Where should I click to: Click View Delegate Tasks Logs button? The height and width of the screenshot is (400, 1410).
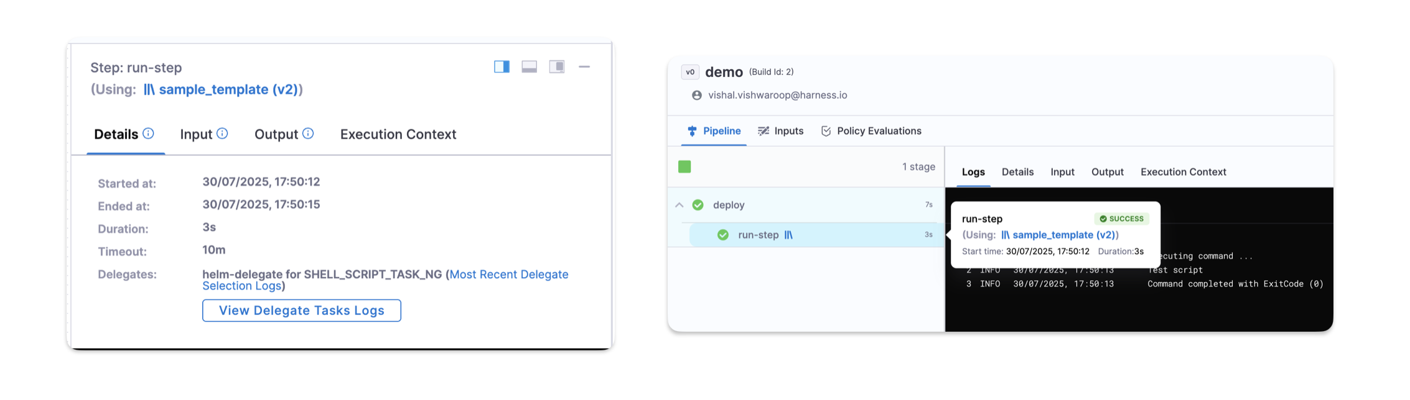(x=301, y=311)
